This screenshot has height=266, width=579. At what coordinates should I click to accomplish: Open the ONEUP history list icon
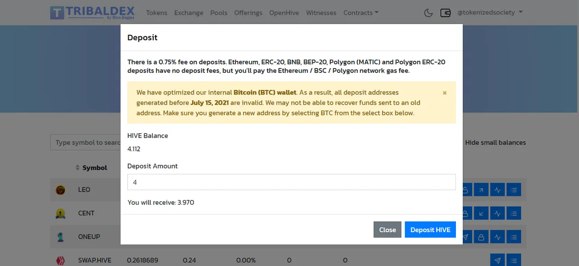pos(514,237)
